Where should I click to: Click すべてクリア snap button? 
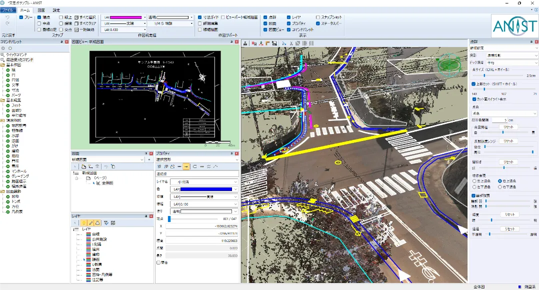85,23
